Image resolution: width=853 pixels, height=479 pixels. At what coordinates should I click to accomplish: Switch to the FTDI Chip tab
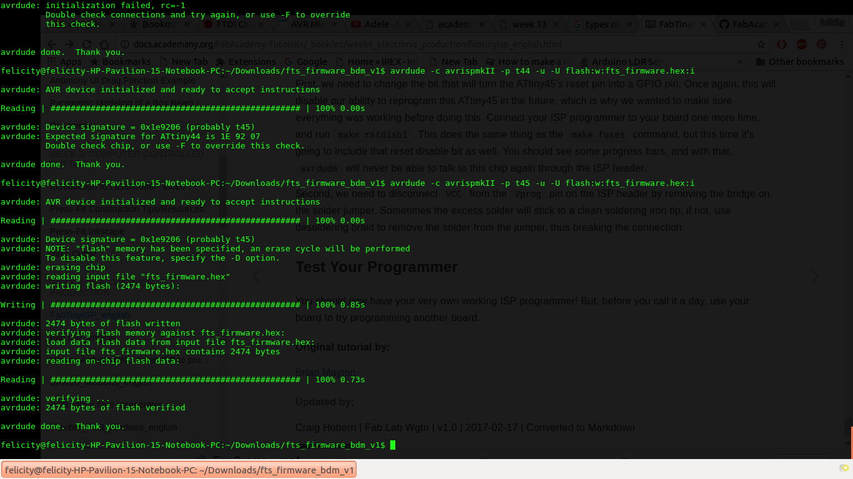click(x=232, y=24)
